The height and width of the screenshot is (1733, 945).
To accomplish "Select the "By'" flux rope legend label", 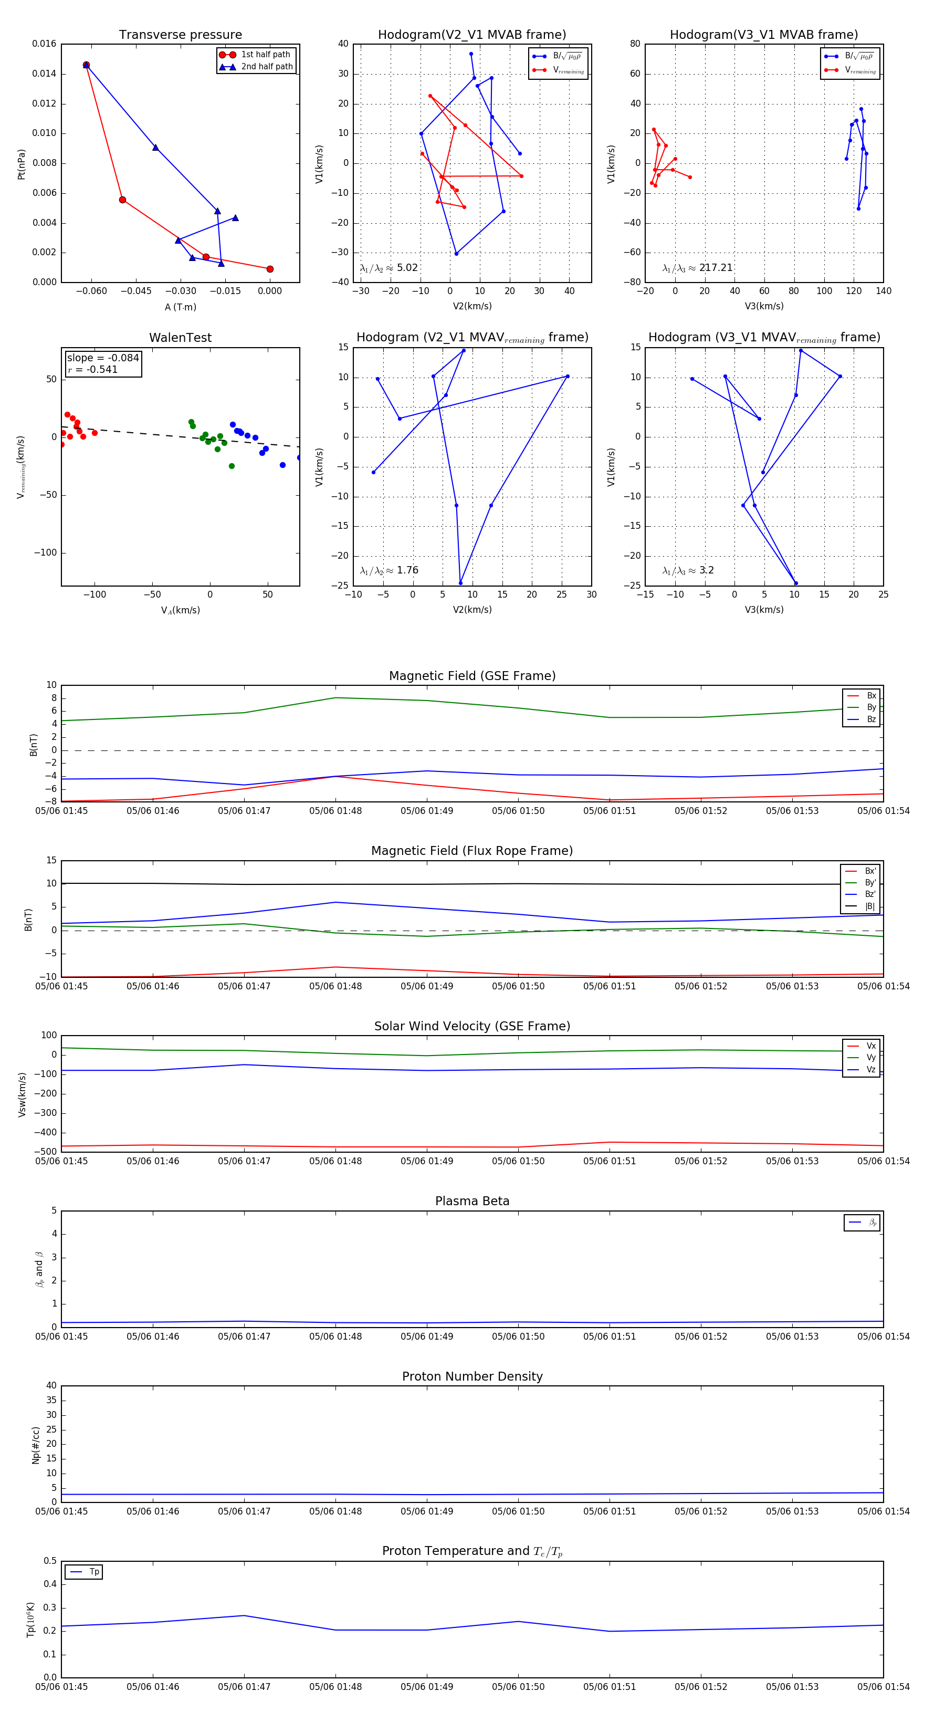I will [x=870, y=883].
